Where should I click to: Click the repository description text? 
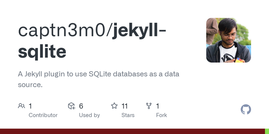[x=99, y=79]
